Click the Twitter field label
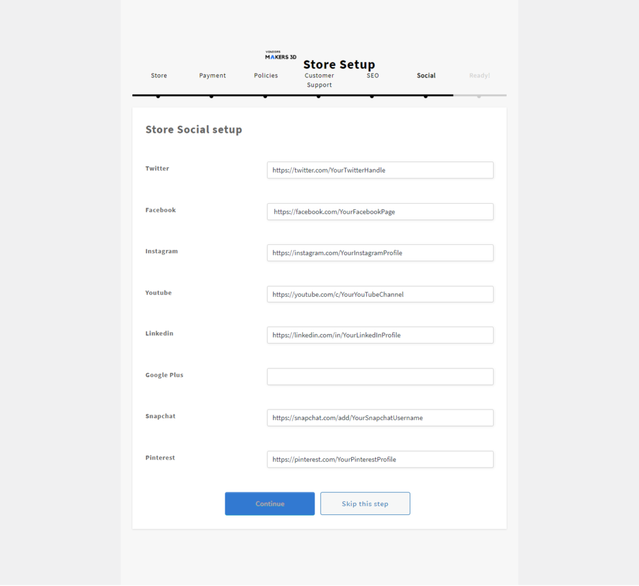This screenshot has width=639, height=586. 157,168
